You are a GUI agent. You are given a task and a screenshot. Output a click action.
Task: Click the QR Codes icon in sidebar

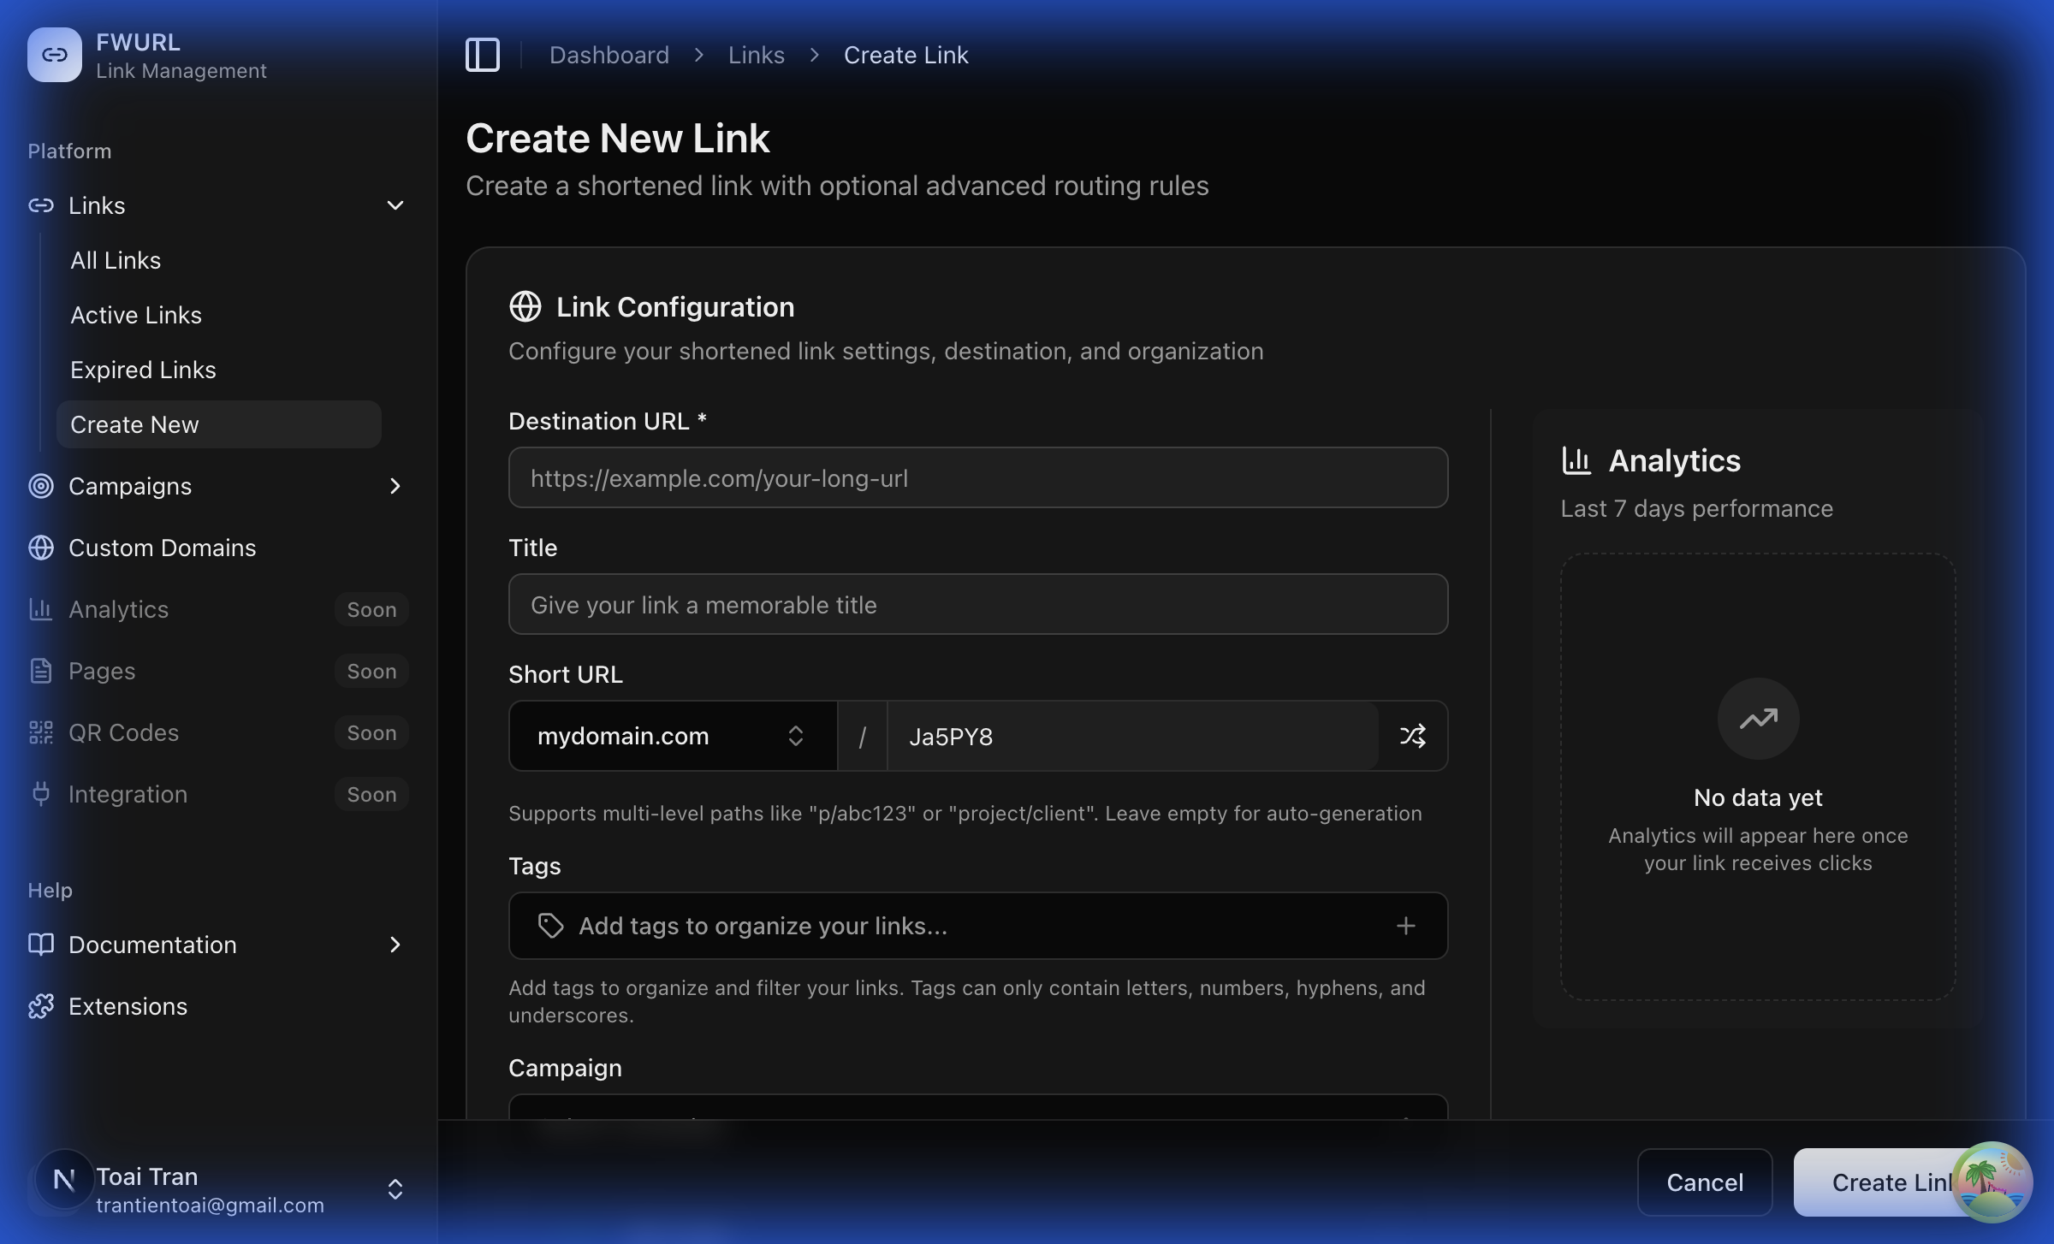click(40, 732)
